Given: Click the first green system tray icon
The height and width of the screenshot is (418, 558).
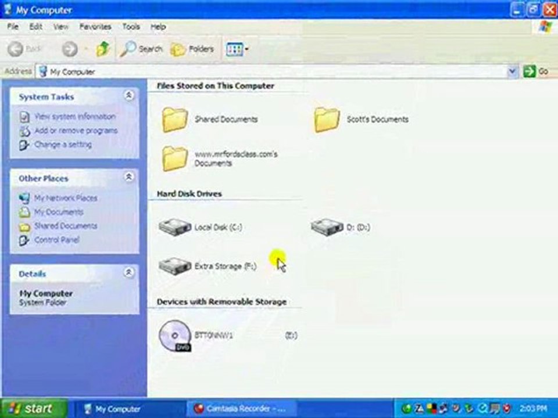Looking at the screenshot, I should [406, 409].
